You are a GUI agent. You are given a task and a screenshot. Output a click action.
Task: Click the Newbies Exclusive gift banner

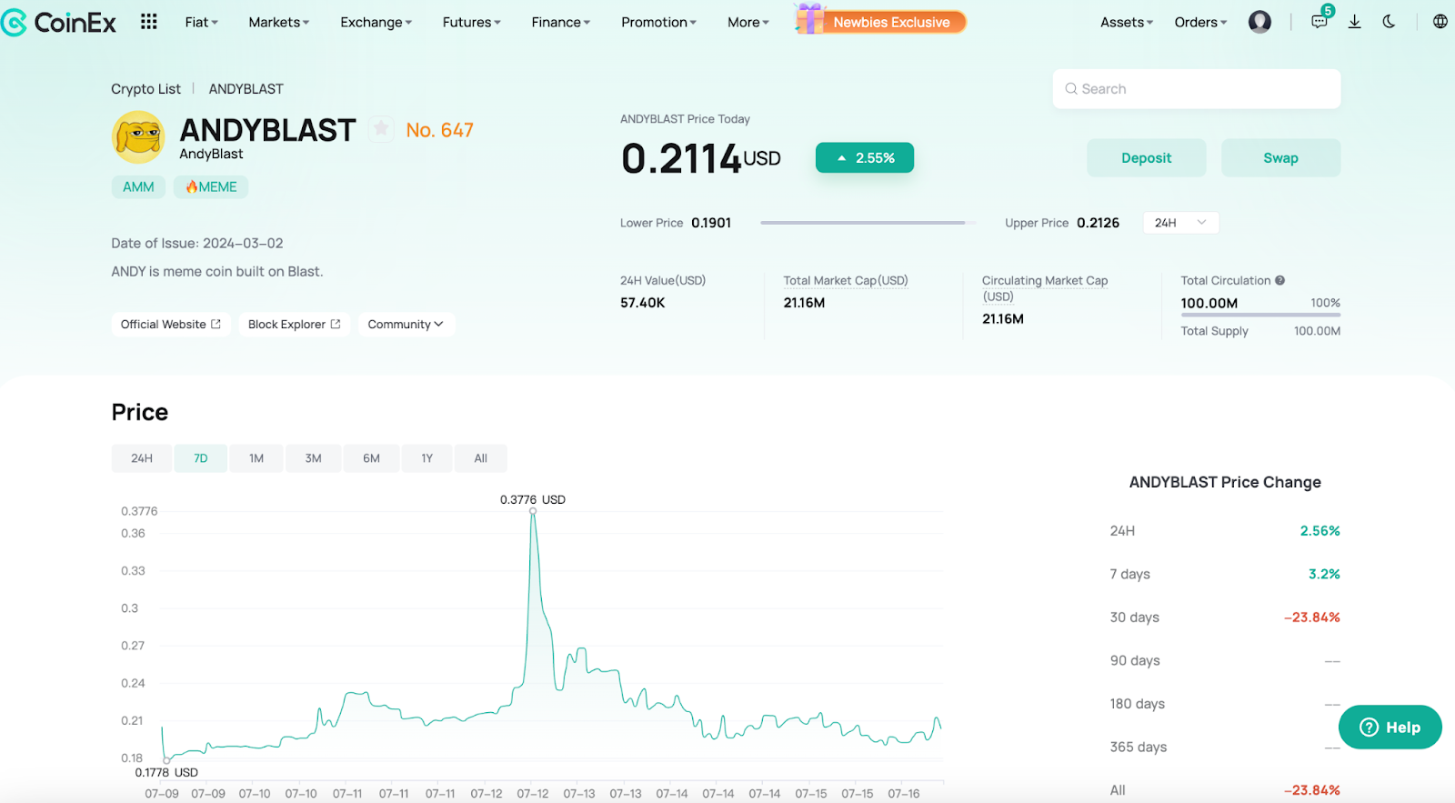[x=879, y=21]
